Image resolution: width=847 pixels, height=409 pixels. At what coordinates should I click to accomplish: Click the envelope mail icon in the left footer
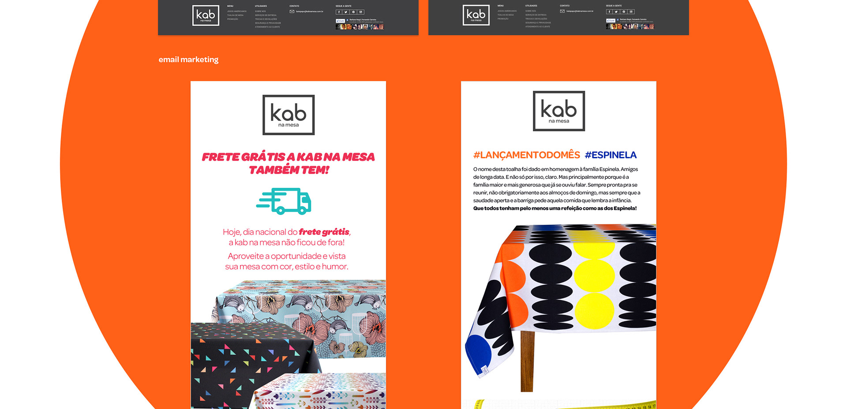tap(292, 11)
